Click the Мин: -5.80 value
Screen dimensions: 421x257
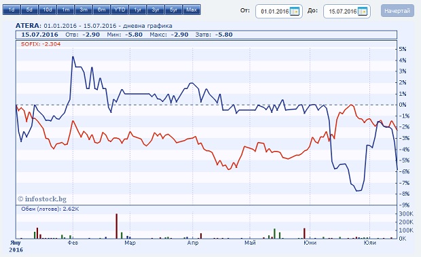click(x=124, y=35)
